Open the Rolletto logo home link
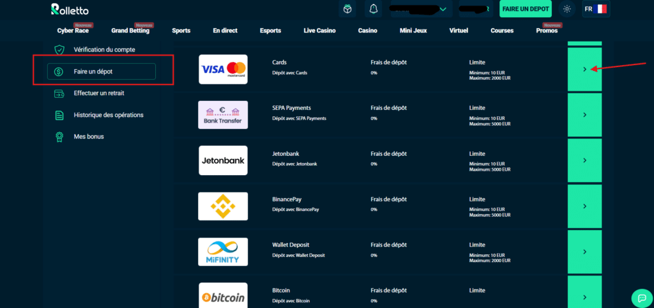This screenshot has height=308, width=654. pyautogui.click(x=70, y=9)
